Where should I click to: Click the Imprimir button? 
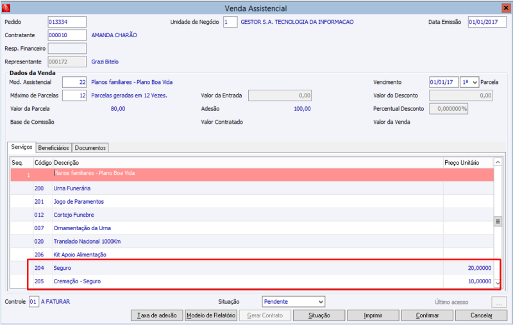coord(373,315)
